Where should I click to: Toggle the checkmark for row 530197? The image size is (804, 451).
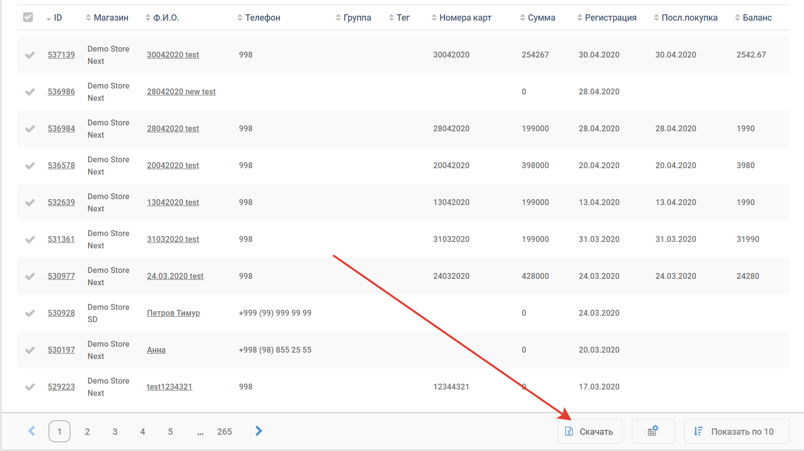tap(30, 350)
